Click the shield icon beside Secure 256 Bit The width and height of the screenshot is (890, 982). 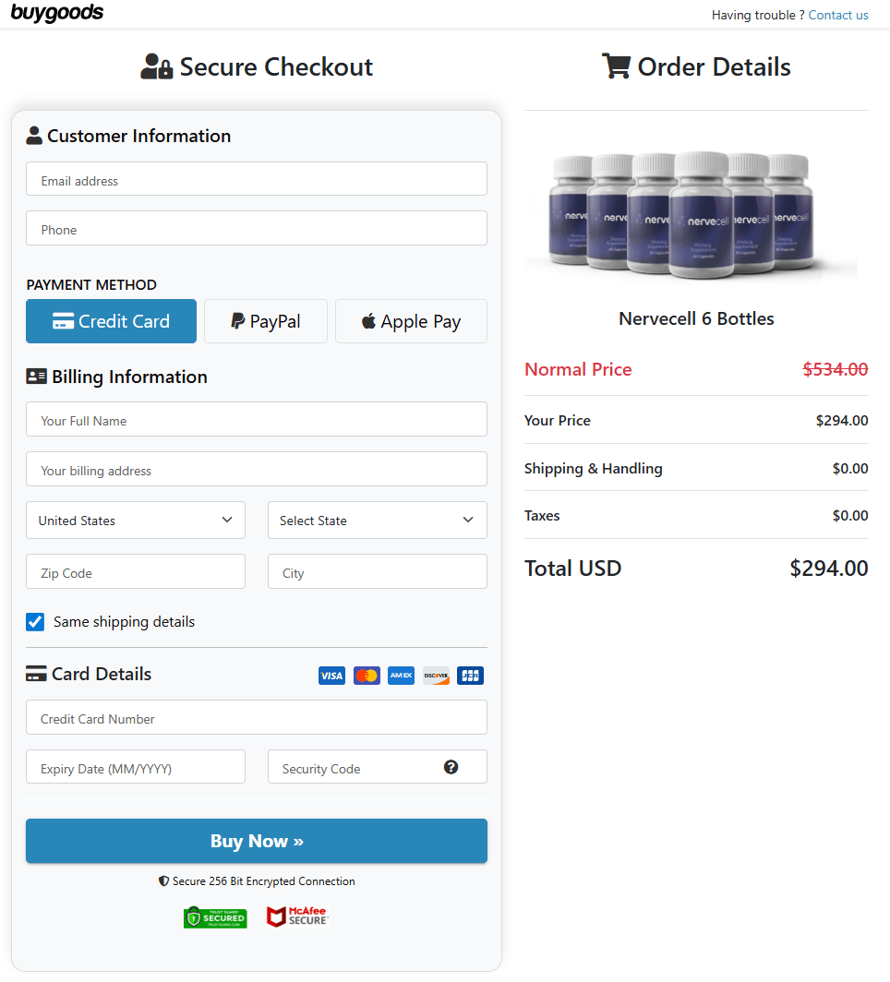[163, 881]
